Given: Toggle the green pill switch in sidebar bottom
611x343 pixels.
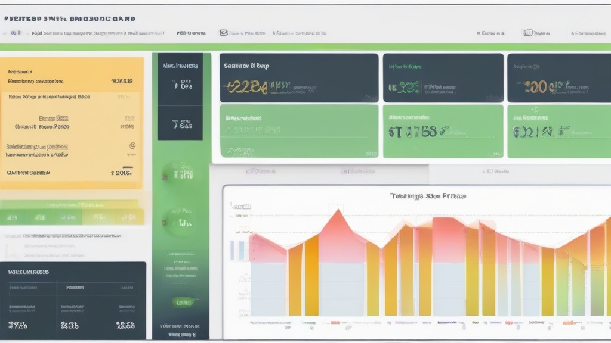Looking at the screenshot, I should click(183, 302).
